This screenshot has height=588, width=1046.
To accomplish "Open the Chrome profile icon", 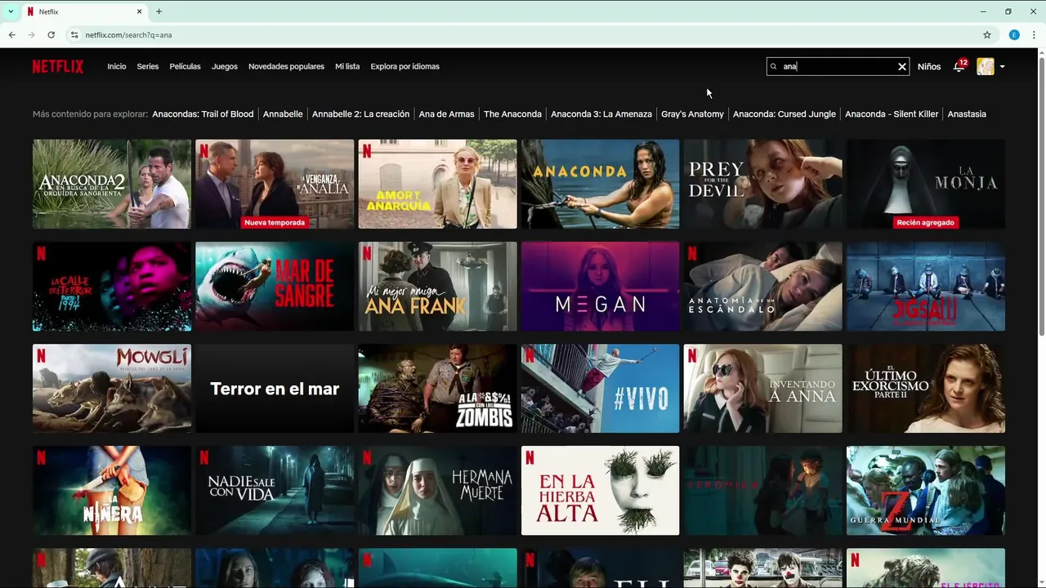I will [1014, 35].
